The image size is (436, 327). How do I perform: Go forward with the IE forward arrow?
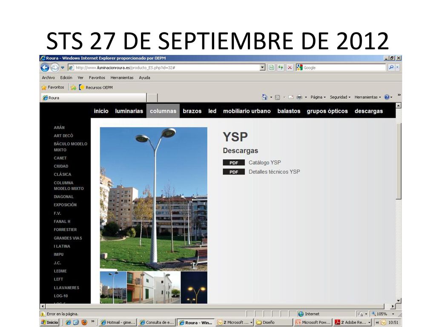[55, 67]
